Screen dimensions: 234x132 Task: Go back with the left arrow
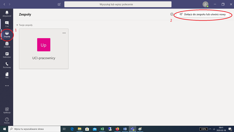click(4, 4)
